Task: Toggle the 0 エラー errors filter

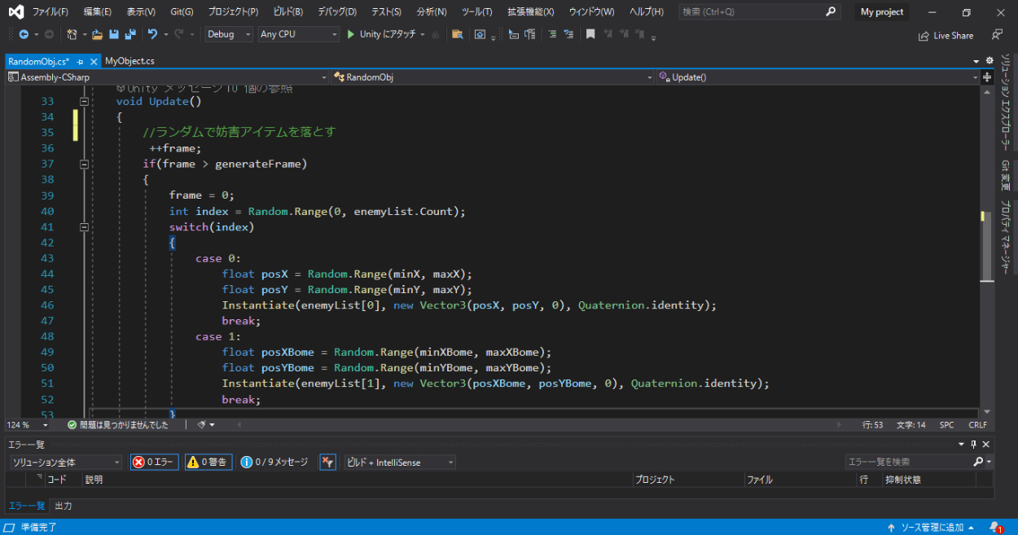Action: (x=154, y=462)
